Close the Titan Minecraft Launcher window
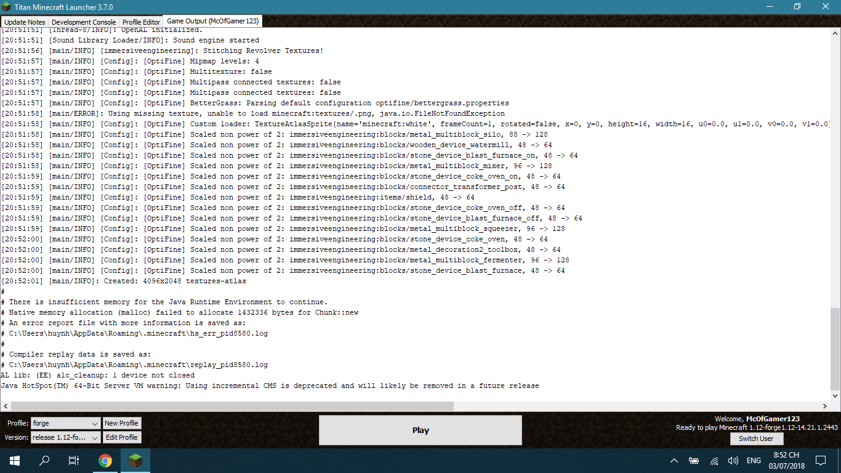The width and height of the screenshot is (841, 473). [826, 7]
